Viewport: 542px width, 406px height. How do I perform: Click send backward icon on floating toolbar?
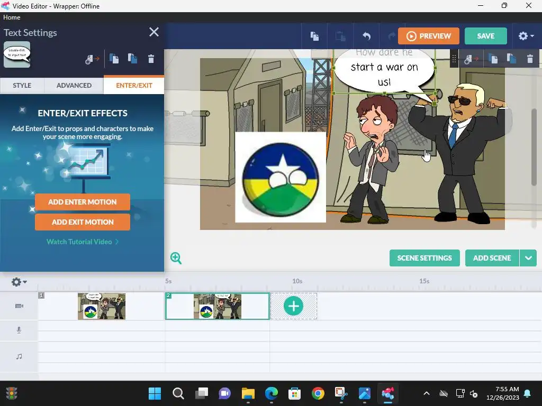[x=512, y=59]
